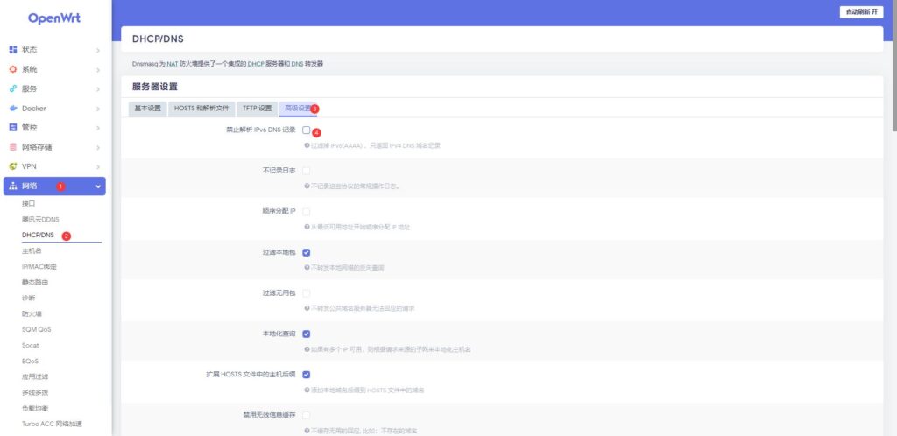
Task: Open the EQoS submenu entry
Action: click(x=31, y=361)
